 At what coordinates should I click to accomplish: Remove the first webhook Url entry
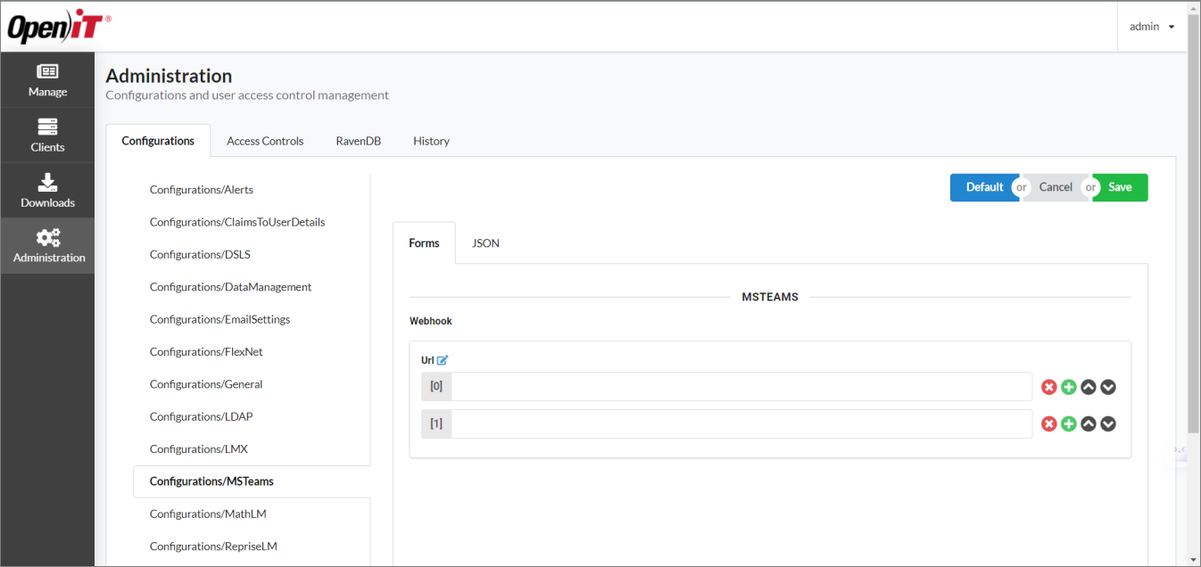1048,386
